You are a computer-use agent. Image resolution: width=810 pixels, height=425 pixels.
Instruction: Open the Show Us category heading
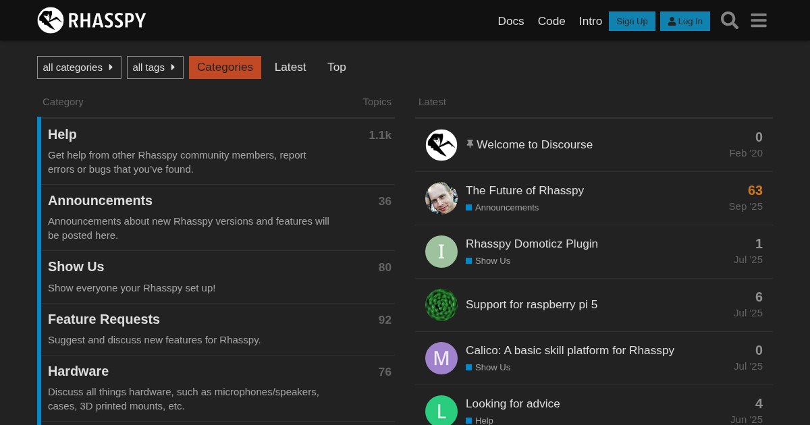click(76, 266)
